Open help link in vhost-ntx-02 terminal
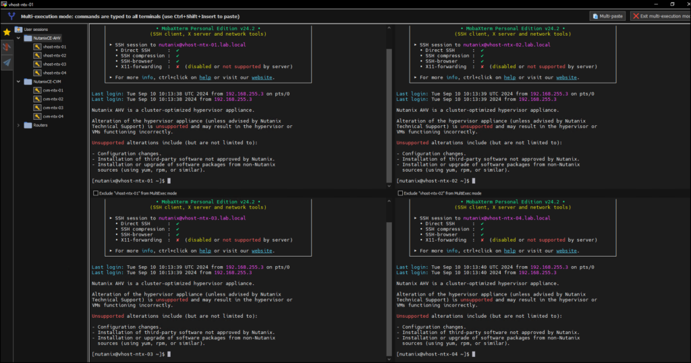Viewport: 691px width, 363px height. pyautogui.click(x=509, y=77)
